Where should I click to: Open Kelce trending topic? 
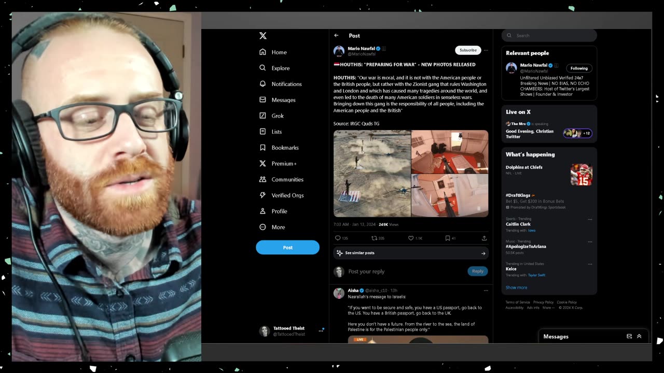pyautogui.click(x=511, y=269)
